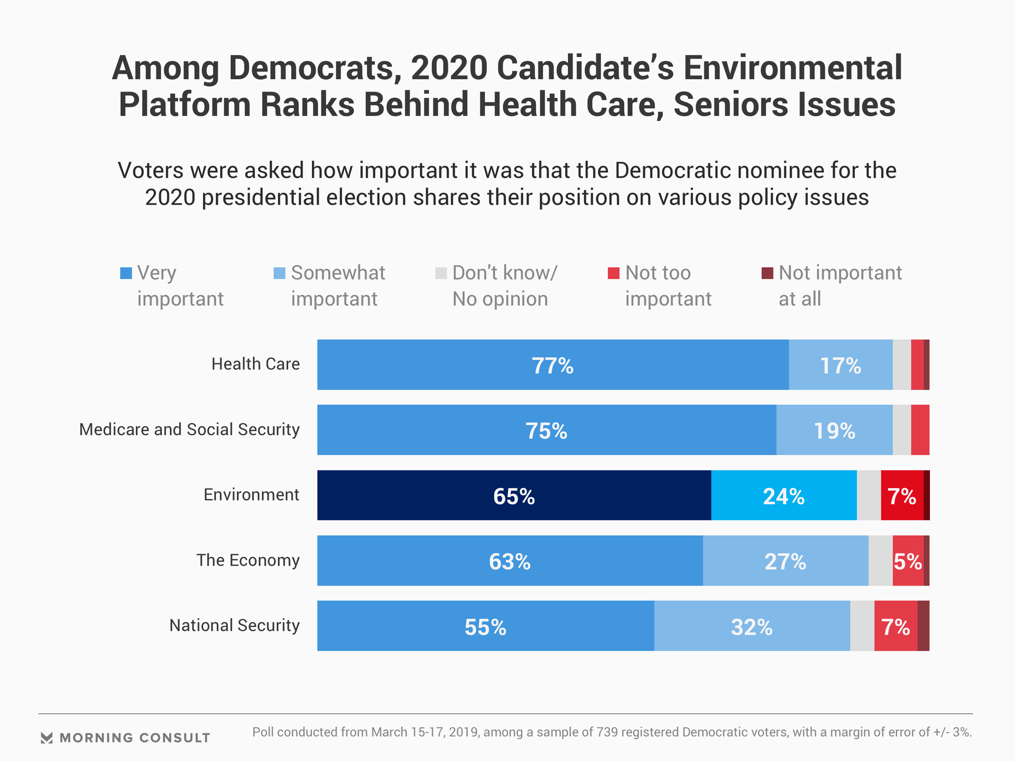Select the gray 'Don't know/No opinion' legend square
Viewport: 1015px width, 761px height.
tap(441, 273)
